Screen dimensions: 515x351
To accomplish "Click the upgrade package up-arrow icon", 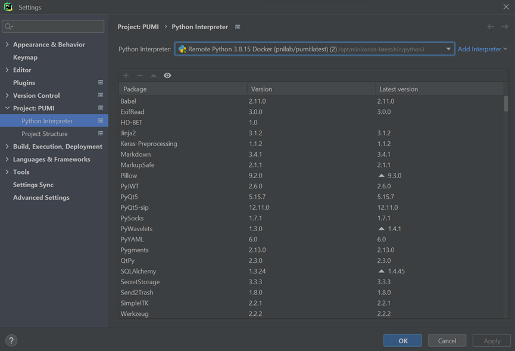I will pyautogui.click(x=154, y=76).
